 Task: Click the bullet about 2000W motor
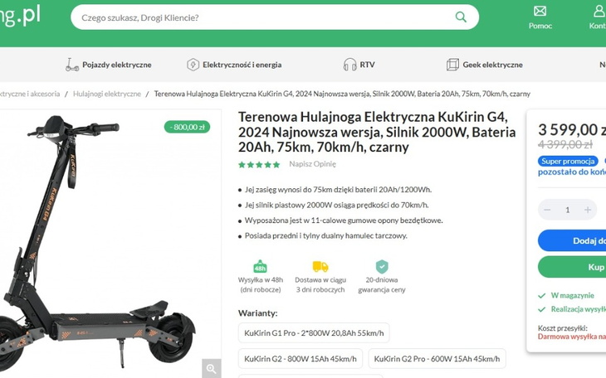coord(337,205)
